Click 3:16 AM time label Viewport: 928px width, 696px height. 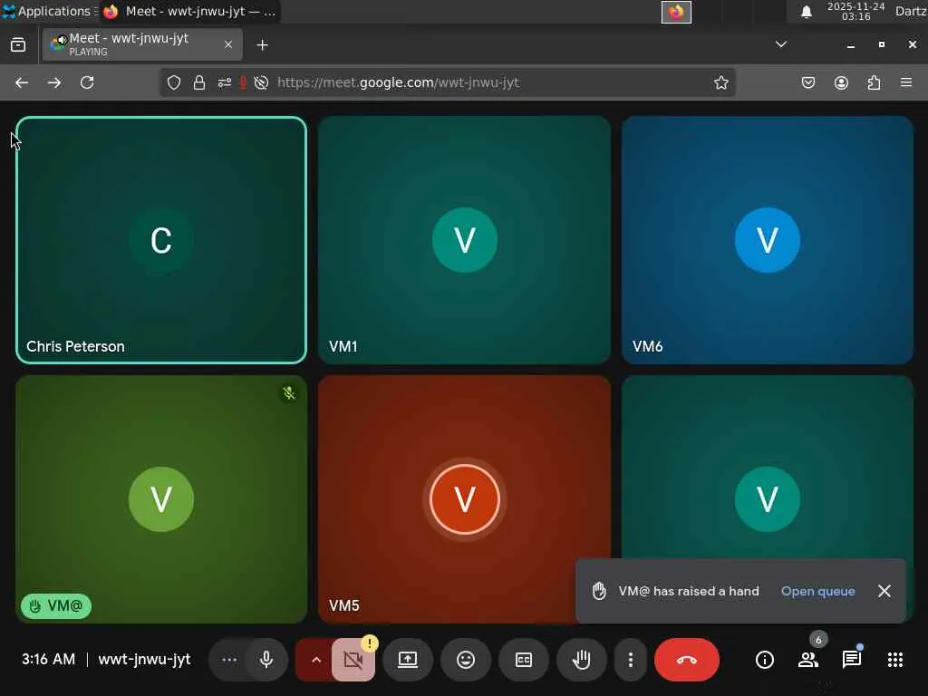click(x=49, y=660)
